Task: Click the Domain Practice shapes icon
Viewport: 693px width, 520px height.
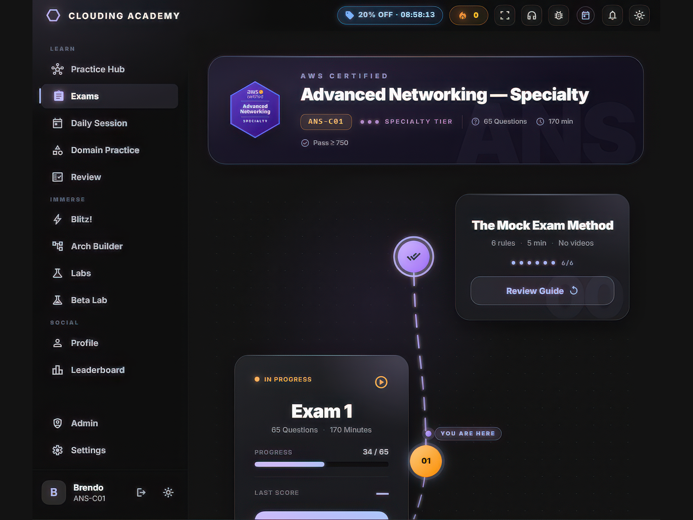Action: tap(57, 150)
